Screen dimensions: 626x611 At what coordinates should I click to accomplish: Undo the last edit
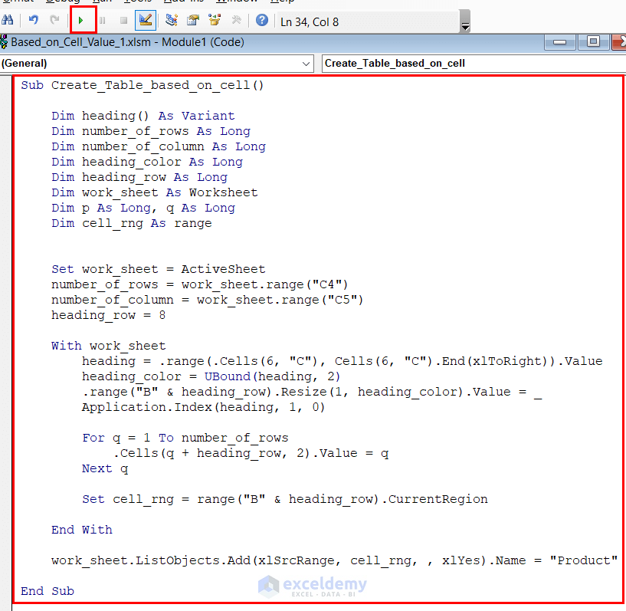pyautogui.click(x=34, y=20)
